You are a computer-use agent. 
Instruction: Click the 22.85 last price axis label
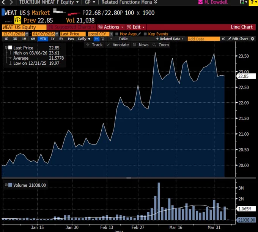[246, 76]
